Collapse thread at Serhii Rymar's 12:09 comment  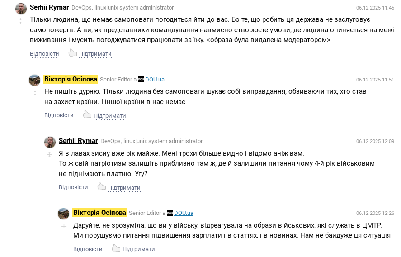(49, 155)
